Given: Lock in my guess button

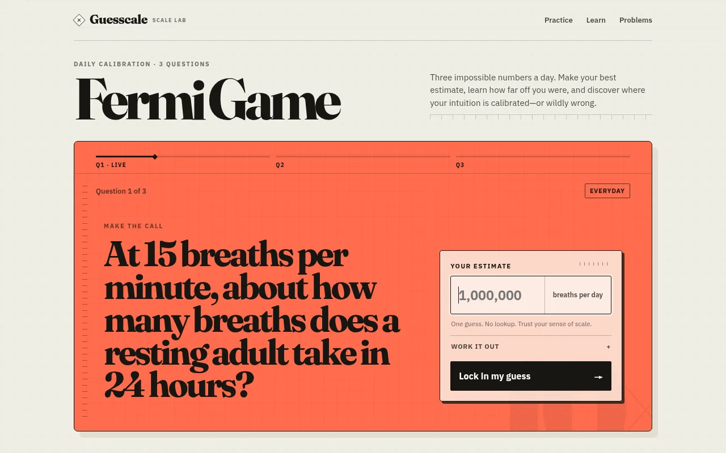Looking at the screenshot, I should point(531,376).
